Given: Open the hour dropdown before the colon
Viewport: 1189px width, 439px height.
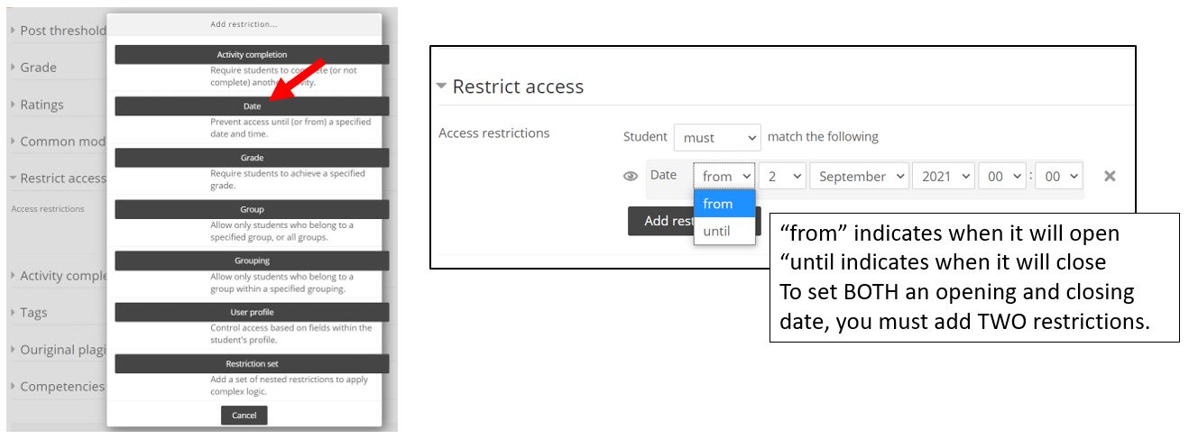Looking at the screenshot, I should click(1002, 176).
